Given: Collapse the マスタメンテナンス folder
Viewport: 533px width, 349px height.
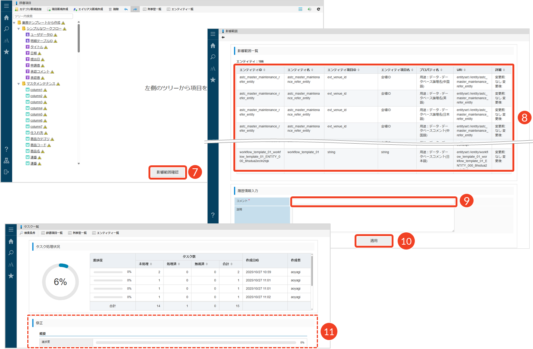Looking at the screenshot, I should 18,84.
